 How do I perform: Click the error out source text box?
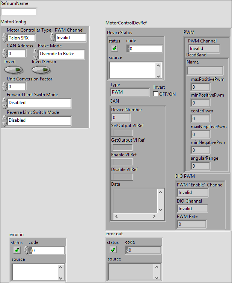click(x=131, y=272)
